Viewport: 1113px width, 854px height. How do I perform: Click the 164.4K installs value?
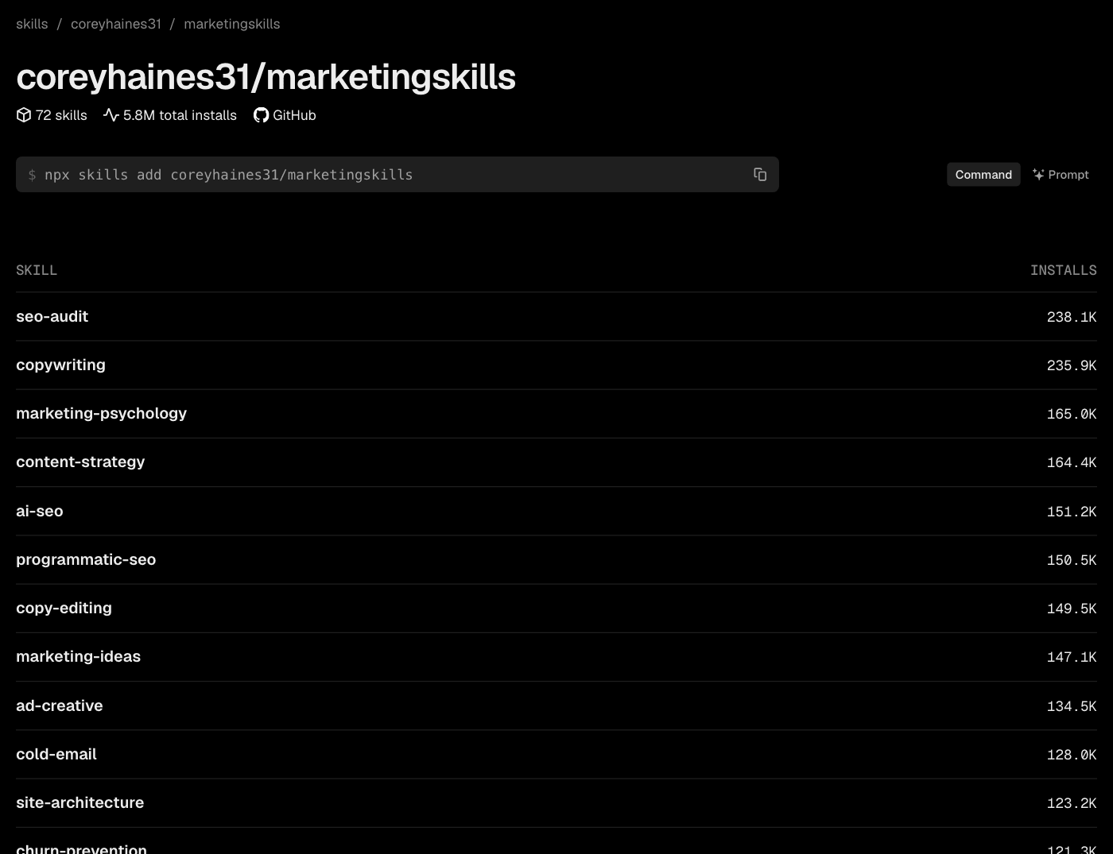[1072, 462]
